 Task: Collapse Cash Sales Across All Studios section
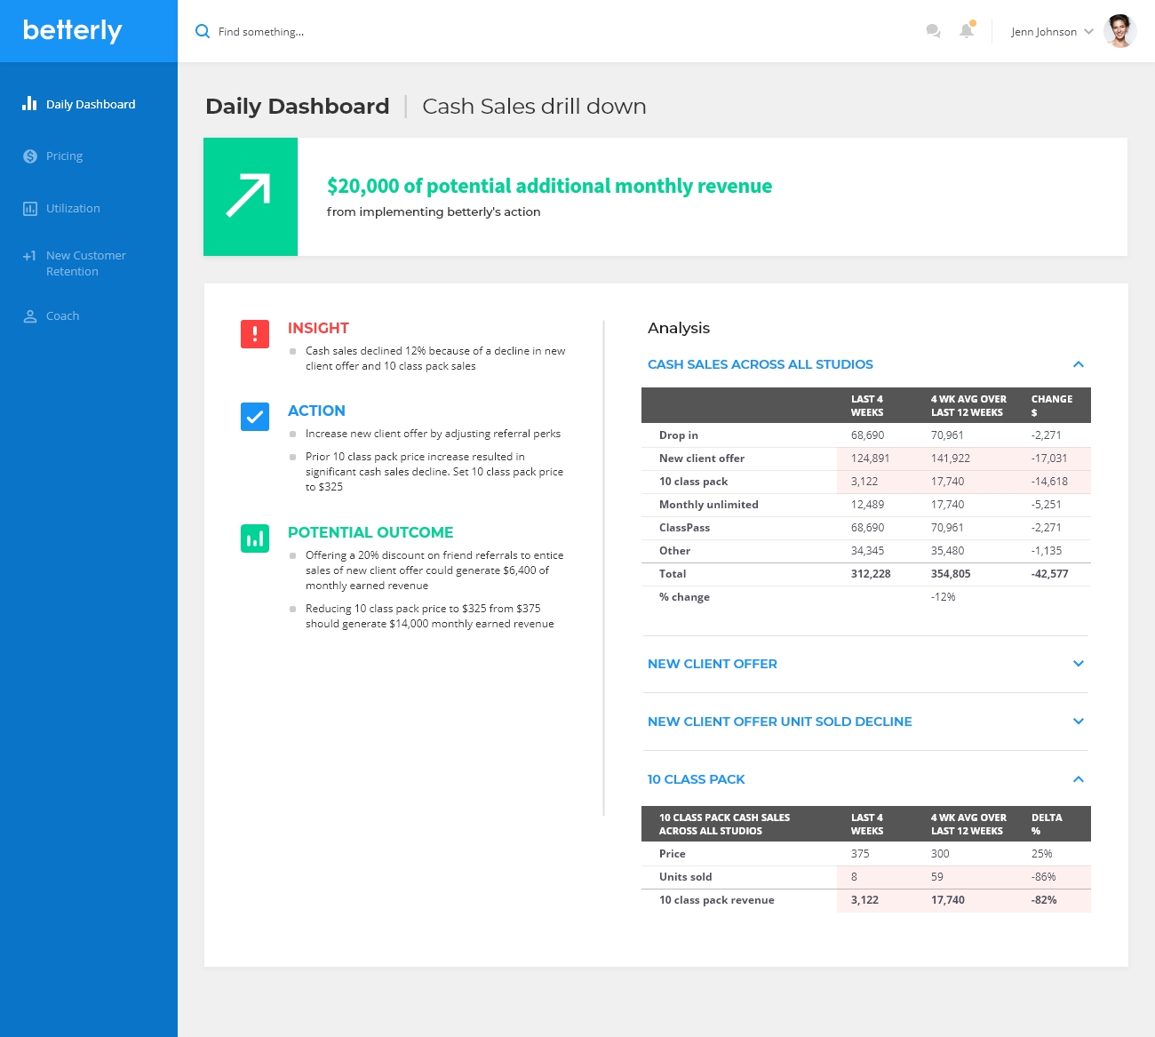coord(1078,364)
